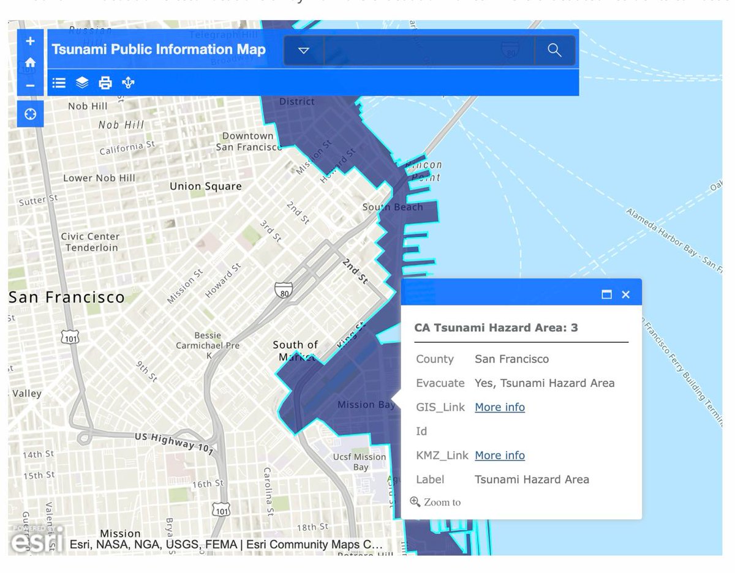Zoom out with the minus button
Viewport: 735px width, 573px height.
click(x=30, y=85)
